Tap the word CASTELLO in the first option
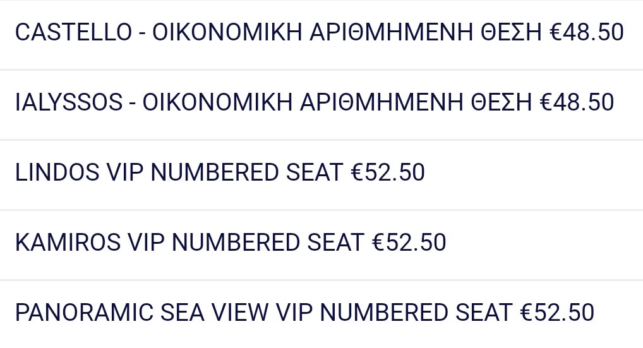 (x=73, y=32)
